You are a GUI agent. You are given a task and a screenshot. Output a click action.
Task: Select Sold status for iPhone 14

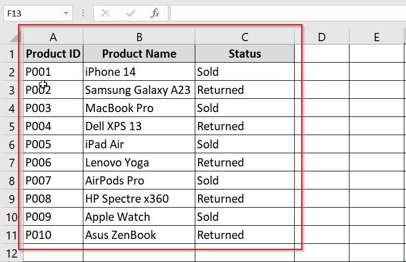click(245, 71)
